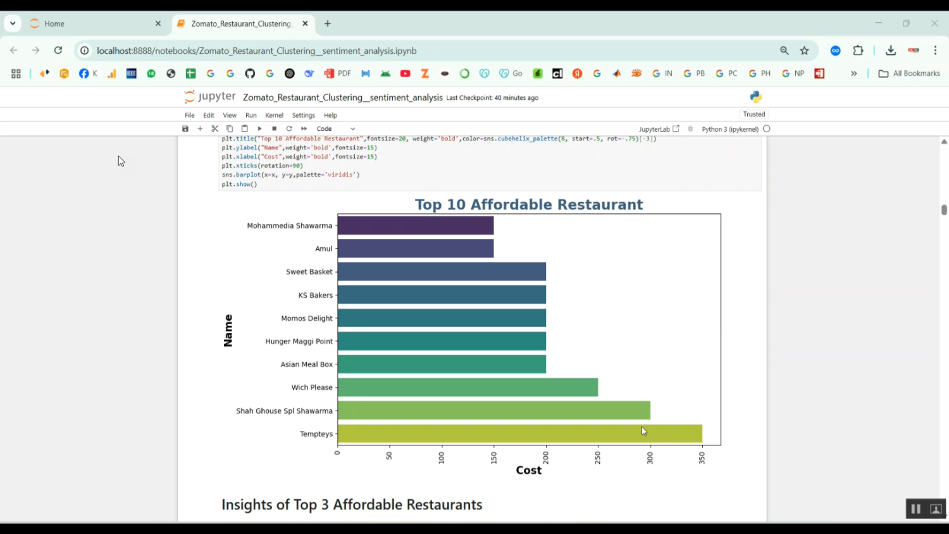Go back to the previous page
The image size is (949, 534).
tap(14, 51)
